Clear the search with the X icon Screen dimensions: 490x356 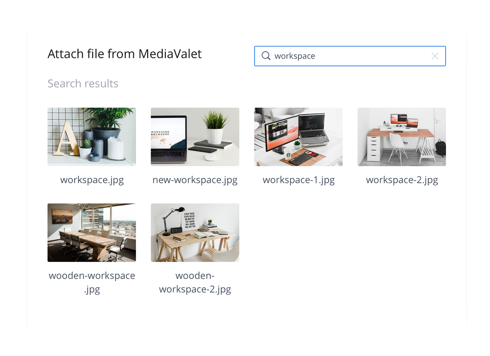tap(435, 56)
